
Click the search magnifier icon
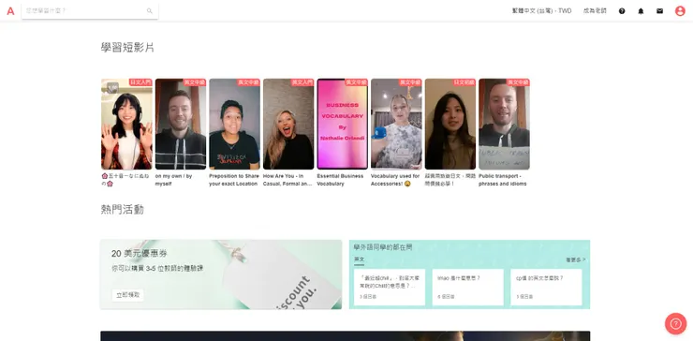[150, 11]
